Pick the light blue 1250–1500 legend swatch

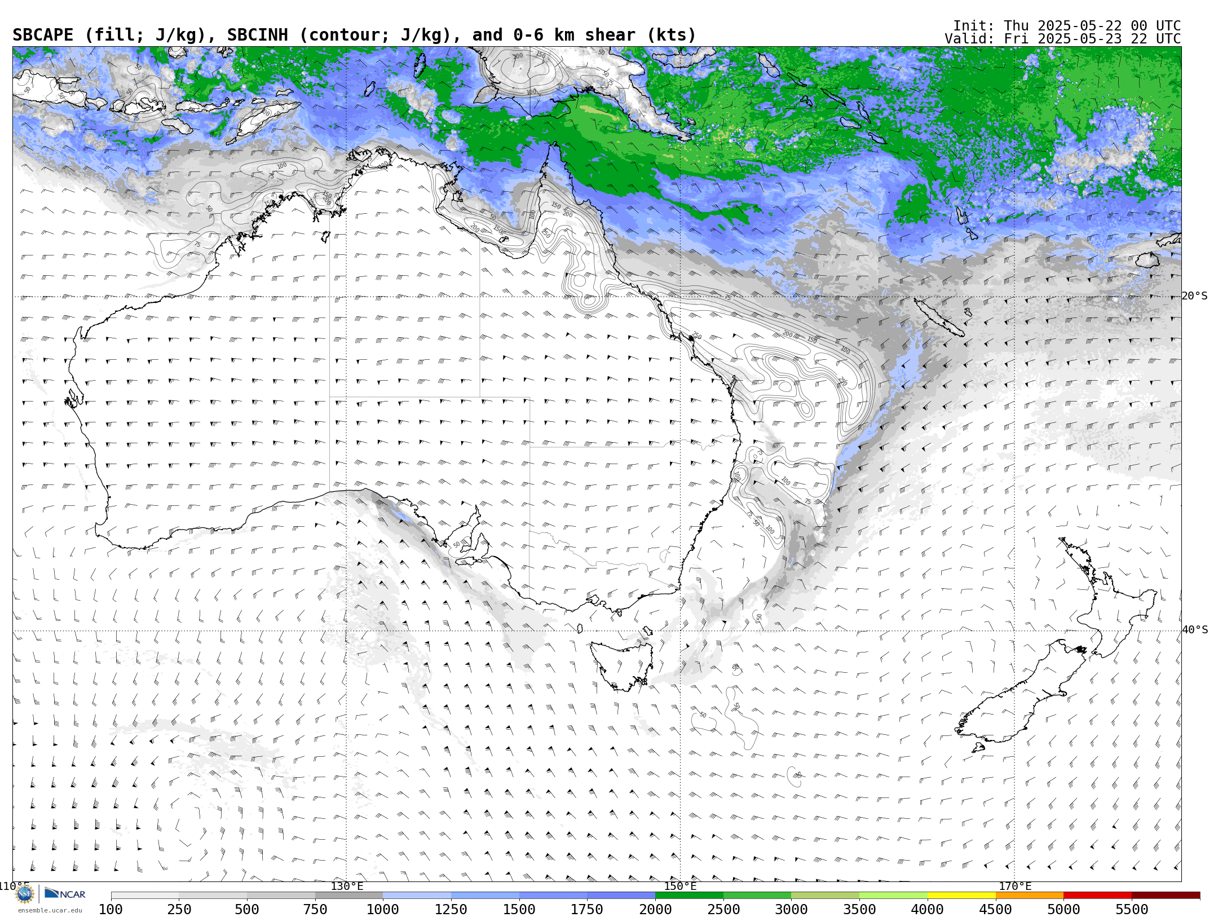pyautogui.click(x=485, y=896)
